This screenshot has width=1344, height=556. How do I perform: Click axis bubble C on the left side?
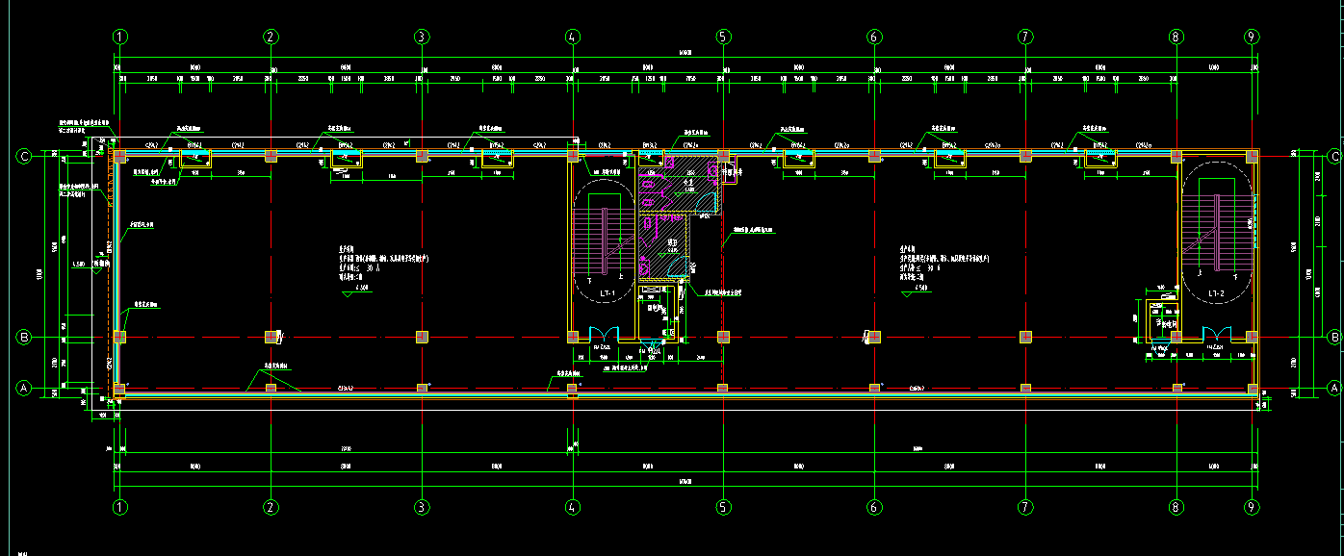pyautogui.click(x=23, y=156)
